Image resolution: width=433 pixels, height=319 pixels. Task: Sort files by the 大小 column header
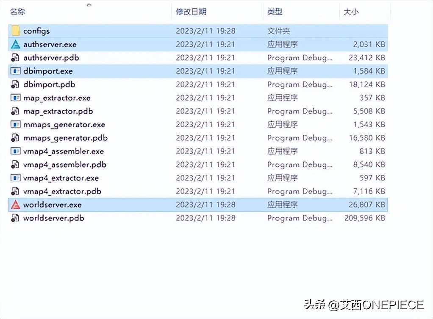tap(351, 12)
